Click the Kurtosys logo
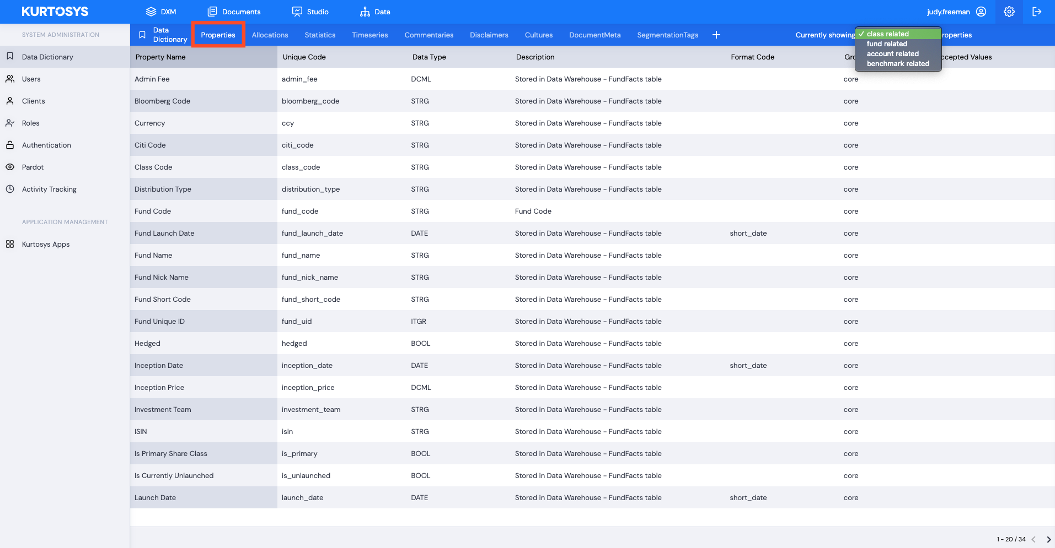The width and height of the screenshot is (1055, 548). point(55,11)
